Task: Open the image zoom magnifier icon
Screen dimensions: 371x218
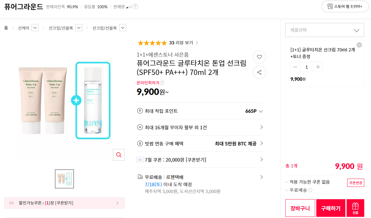Action: [x=119, y=155]
